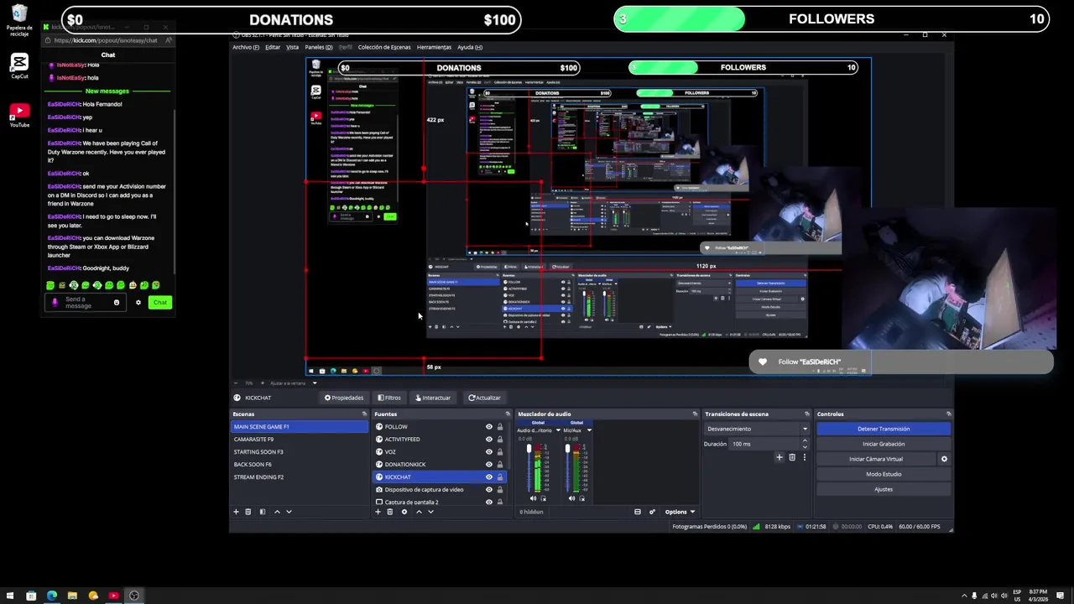
Task: Hide Dispositivo de captura de video source
Action: (x=489, y=489)
